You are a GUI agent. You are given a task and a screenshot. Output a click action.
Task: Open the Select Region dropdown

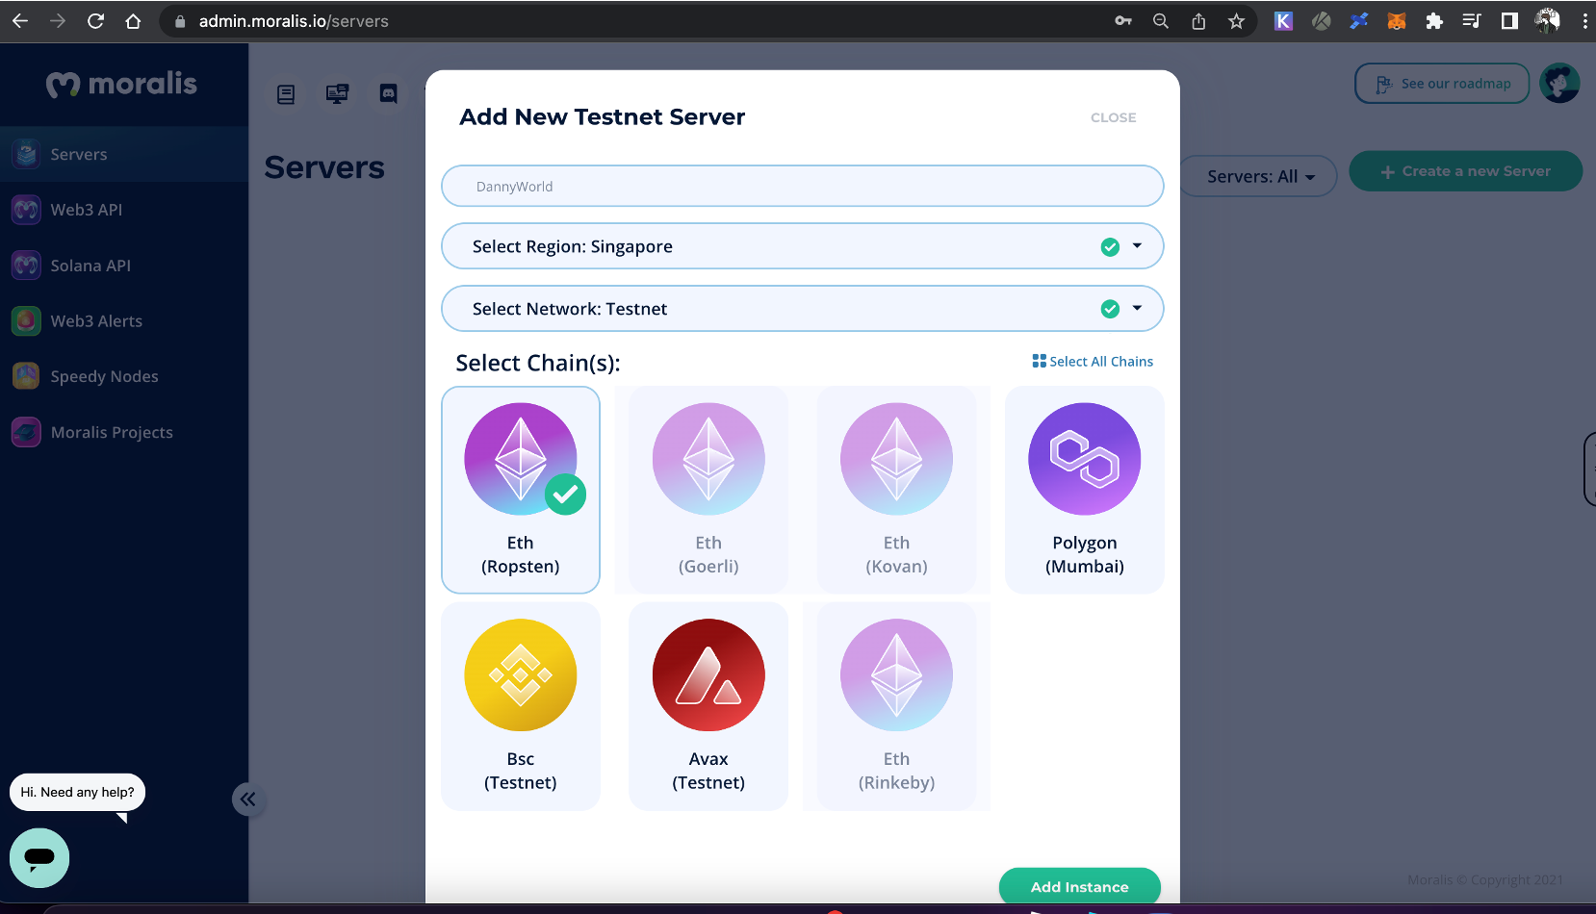tap(803, 246)
